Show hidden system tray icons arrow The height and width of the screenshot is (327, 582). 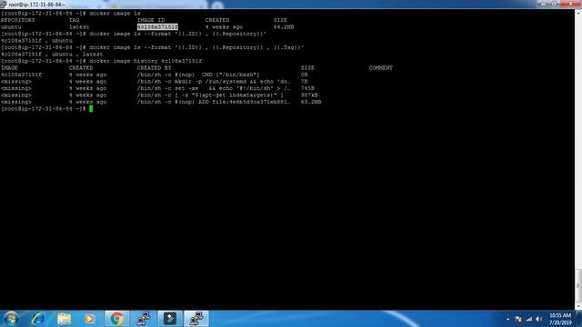pyautogui.click(x=507, y=319)
